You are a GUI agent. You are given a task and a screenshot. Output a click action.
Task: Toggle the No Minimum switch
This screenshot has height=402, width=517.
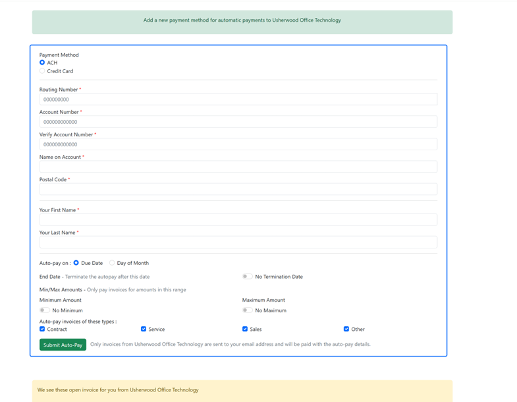(x=44, y=310)
